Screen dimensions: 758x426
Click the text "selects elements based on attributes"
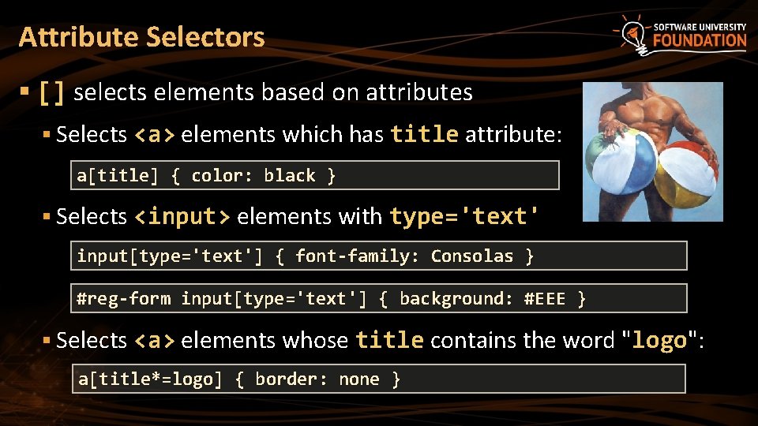[272, 92]
